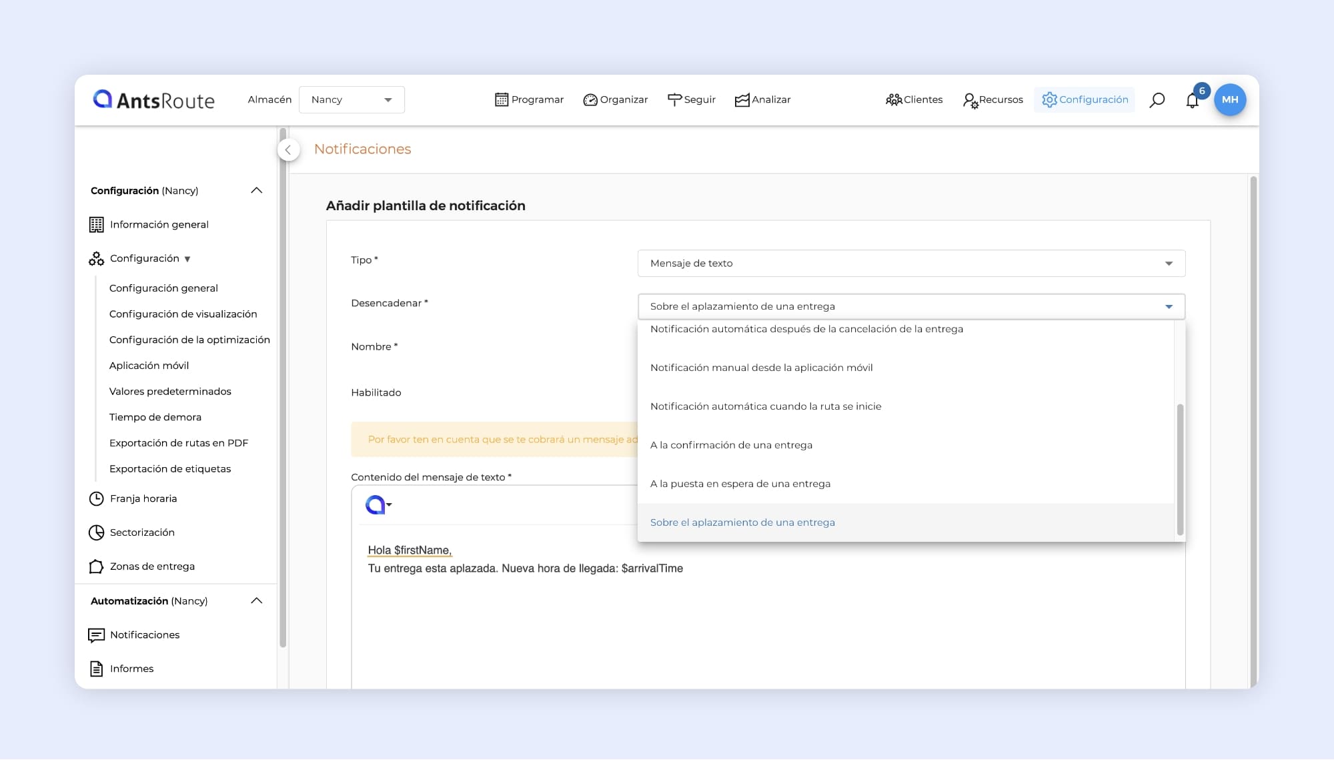Open Franja horaria clock item
The image size is (1334, 760).
[143, 498]
